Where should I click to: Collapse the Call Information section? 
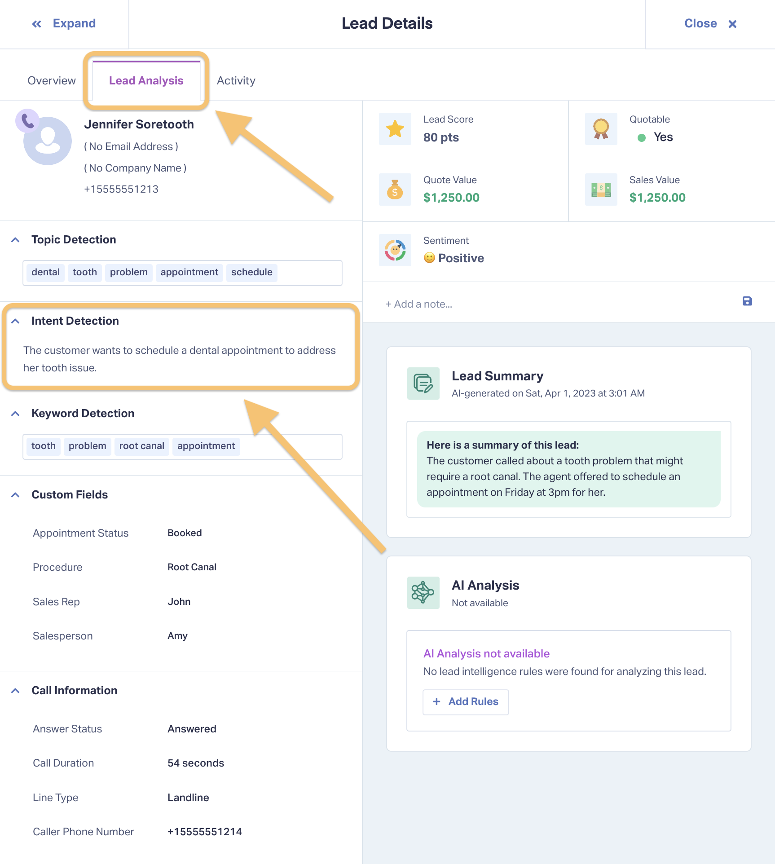pyautogui.click(x=15, y=691)
